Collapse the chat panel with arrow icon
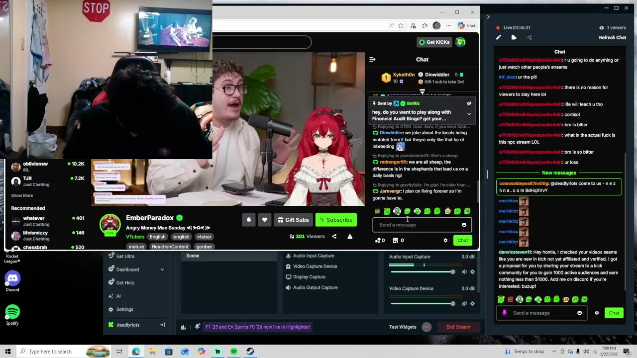The width and height of the screenshot is (637, 358). coord(372,60)
